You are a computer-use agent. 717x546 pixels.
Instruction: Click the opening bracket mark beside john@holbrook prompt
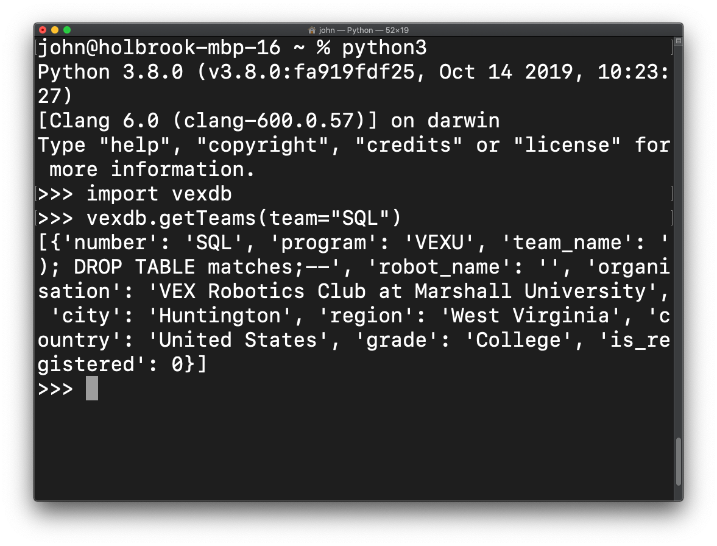coord(37,48)
